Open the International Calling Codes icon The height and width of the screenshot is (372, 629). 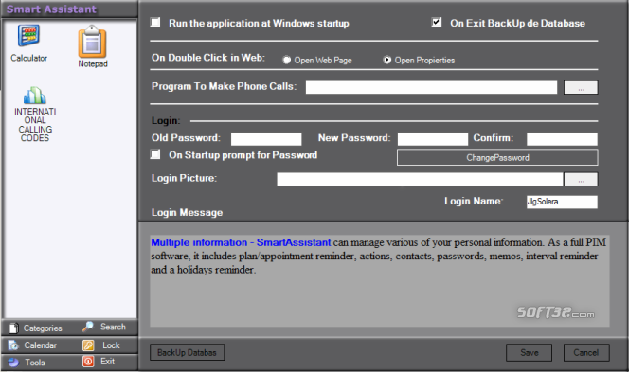(35, 96)
